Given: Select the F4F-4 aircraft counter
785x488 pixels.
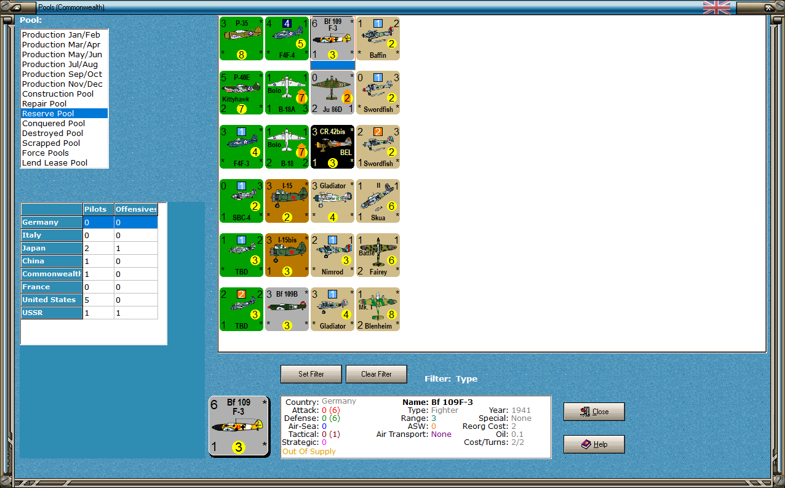Looking at the screenshot, I should pos(287,39).
